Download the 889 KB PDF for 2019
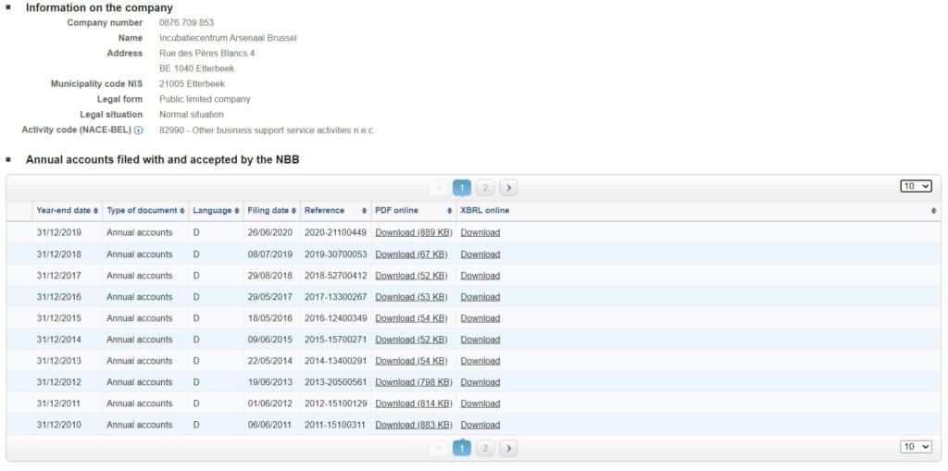Viewport: 948px width, 471px height. (413, 233)
